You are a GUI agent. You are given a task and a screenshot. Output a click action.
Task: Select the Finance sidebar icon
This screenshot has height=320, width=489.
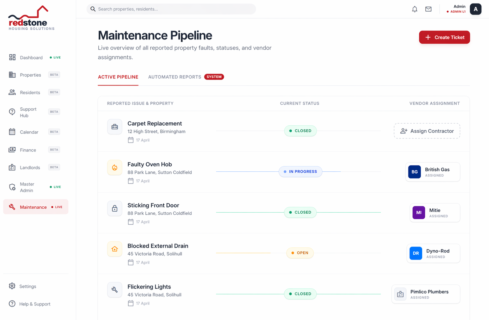(x=12, y=150)
